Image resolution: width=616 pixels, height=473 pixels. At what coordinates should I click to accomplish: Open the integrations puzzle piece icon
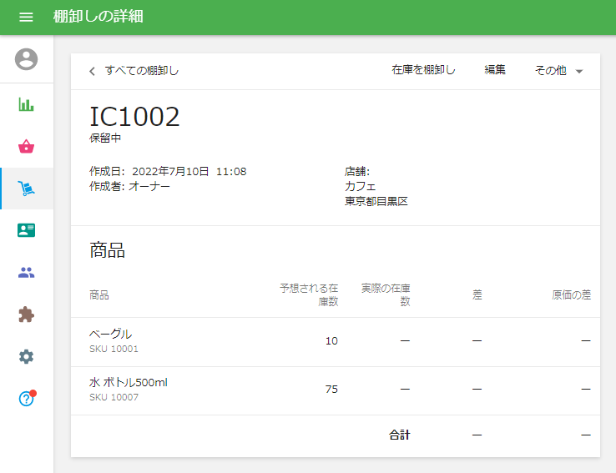[27, 314]
